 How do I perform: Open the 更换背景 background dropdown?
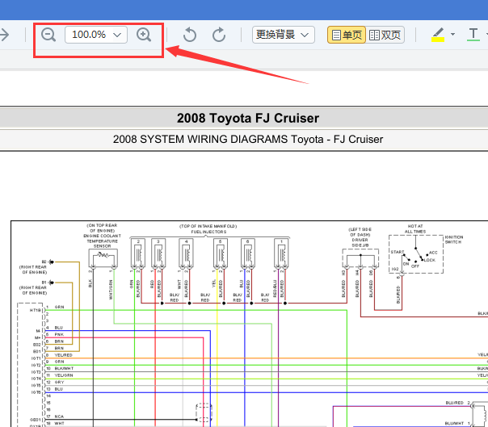point(284,35)
